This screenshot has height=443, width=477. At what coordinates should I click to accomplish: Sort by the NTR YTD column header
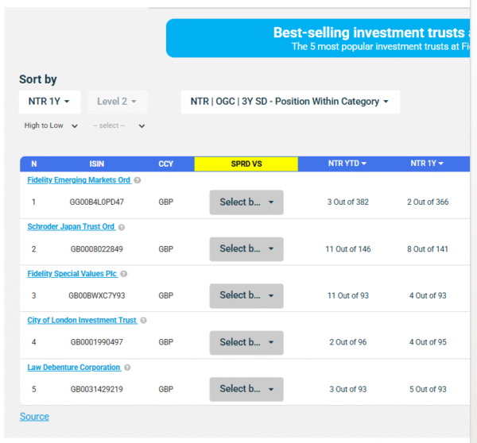tap(347, 164)
